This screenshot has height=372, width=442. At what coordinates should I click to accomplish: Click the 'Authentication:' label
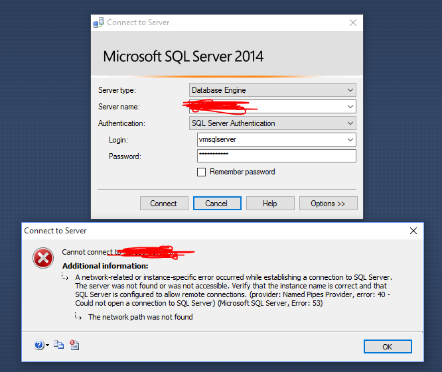point(121,123)
